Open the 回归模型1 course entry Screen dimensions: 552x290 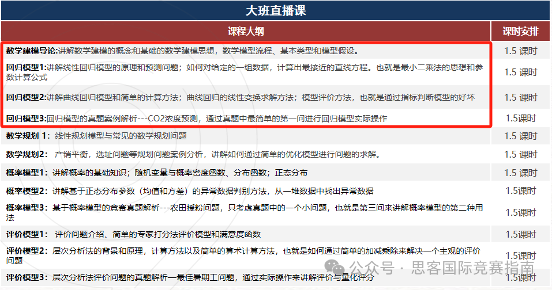pyautogui.click(x=26, y=67)
